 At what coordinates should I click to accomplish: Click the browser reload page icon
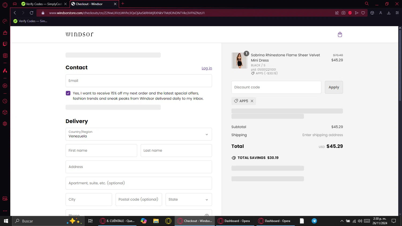31,13
